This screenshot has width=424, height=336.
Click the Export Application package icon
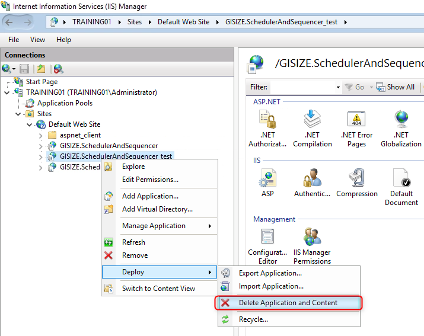click(225, 273)
